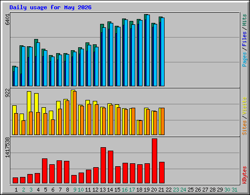250x195 pixels.
Task: Click day 1 on the x-axis
Action: coord(16,190)
